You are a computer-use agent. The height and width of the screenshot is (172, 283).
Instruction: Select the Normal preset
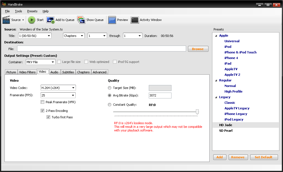tap(230, 86)
